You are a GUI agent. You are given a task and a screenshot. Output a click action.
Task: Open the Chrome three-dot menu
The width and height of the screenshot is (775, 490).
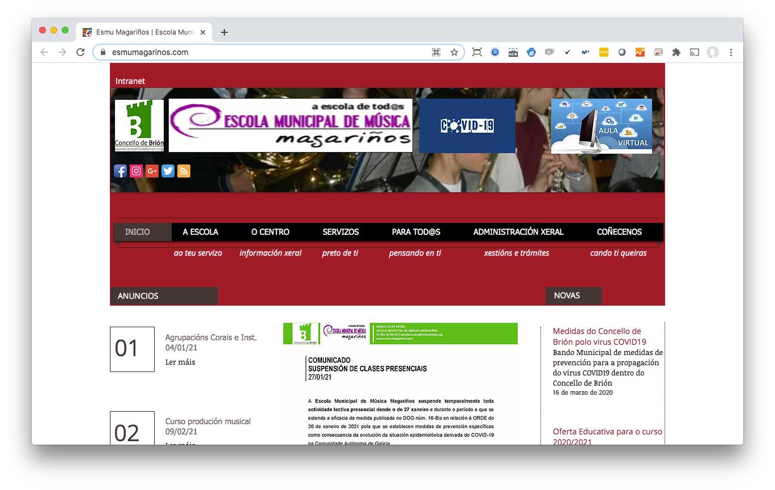(x=731, y=52)
